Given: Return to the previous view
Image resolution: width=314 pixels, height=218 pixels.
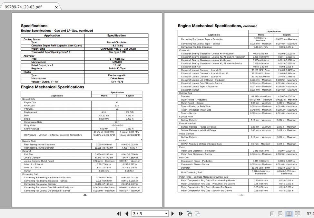Looking at the screenshot, I should (189, 213).
